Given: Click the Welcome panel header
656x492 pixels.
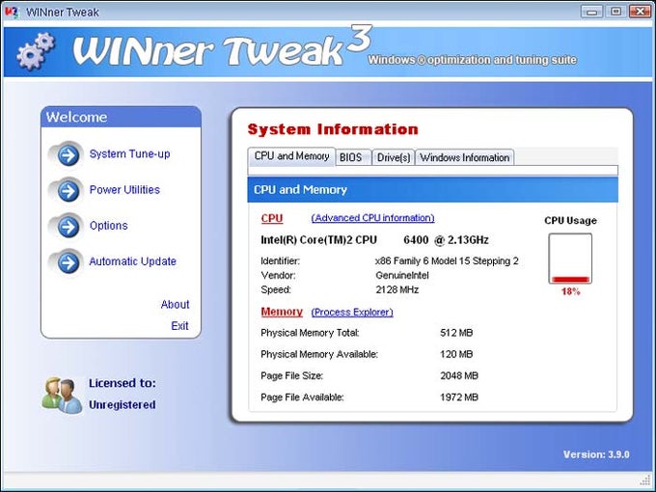Looking at the screenshot, I should click(121, 117).
